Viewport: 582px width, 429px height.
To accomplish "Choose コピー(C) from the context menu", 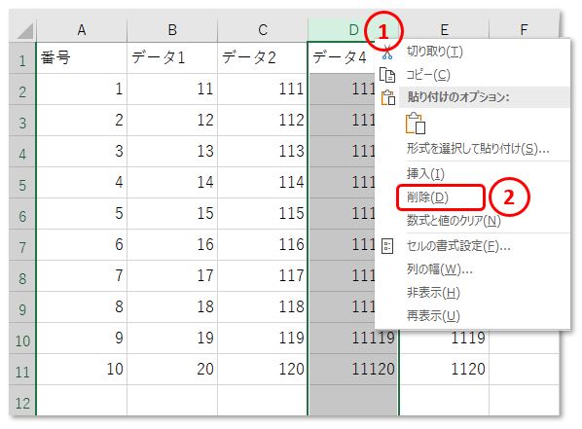I will (x=428, y=75).
